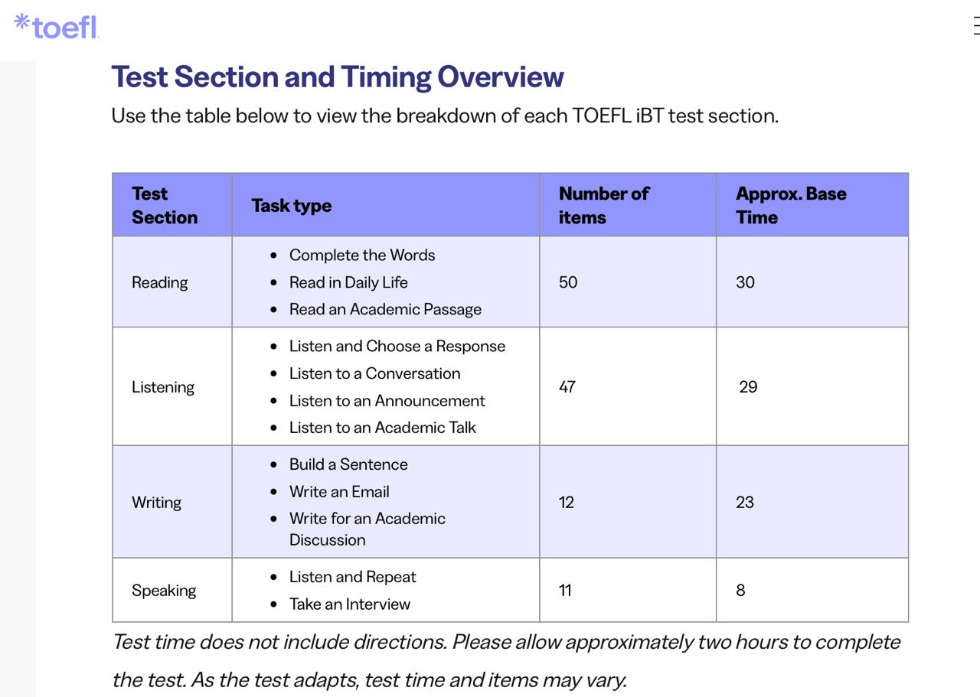Click the asterisk symbol in the TOEFL logo

pos(22,21)
